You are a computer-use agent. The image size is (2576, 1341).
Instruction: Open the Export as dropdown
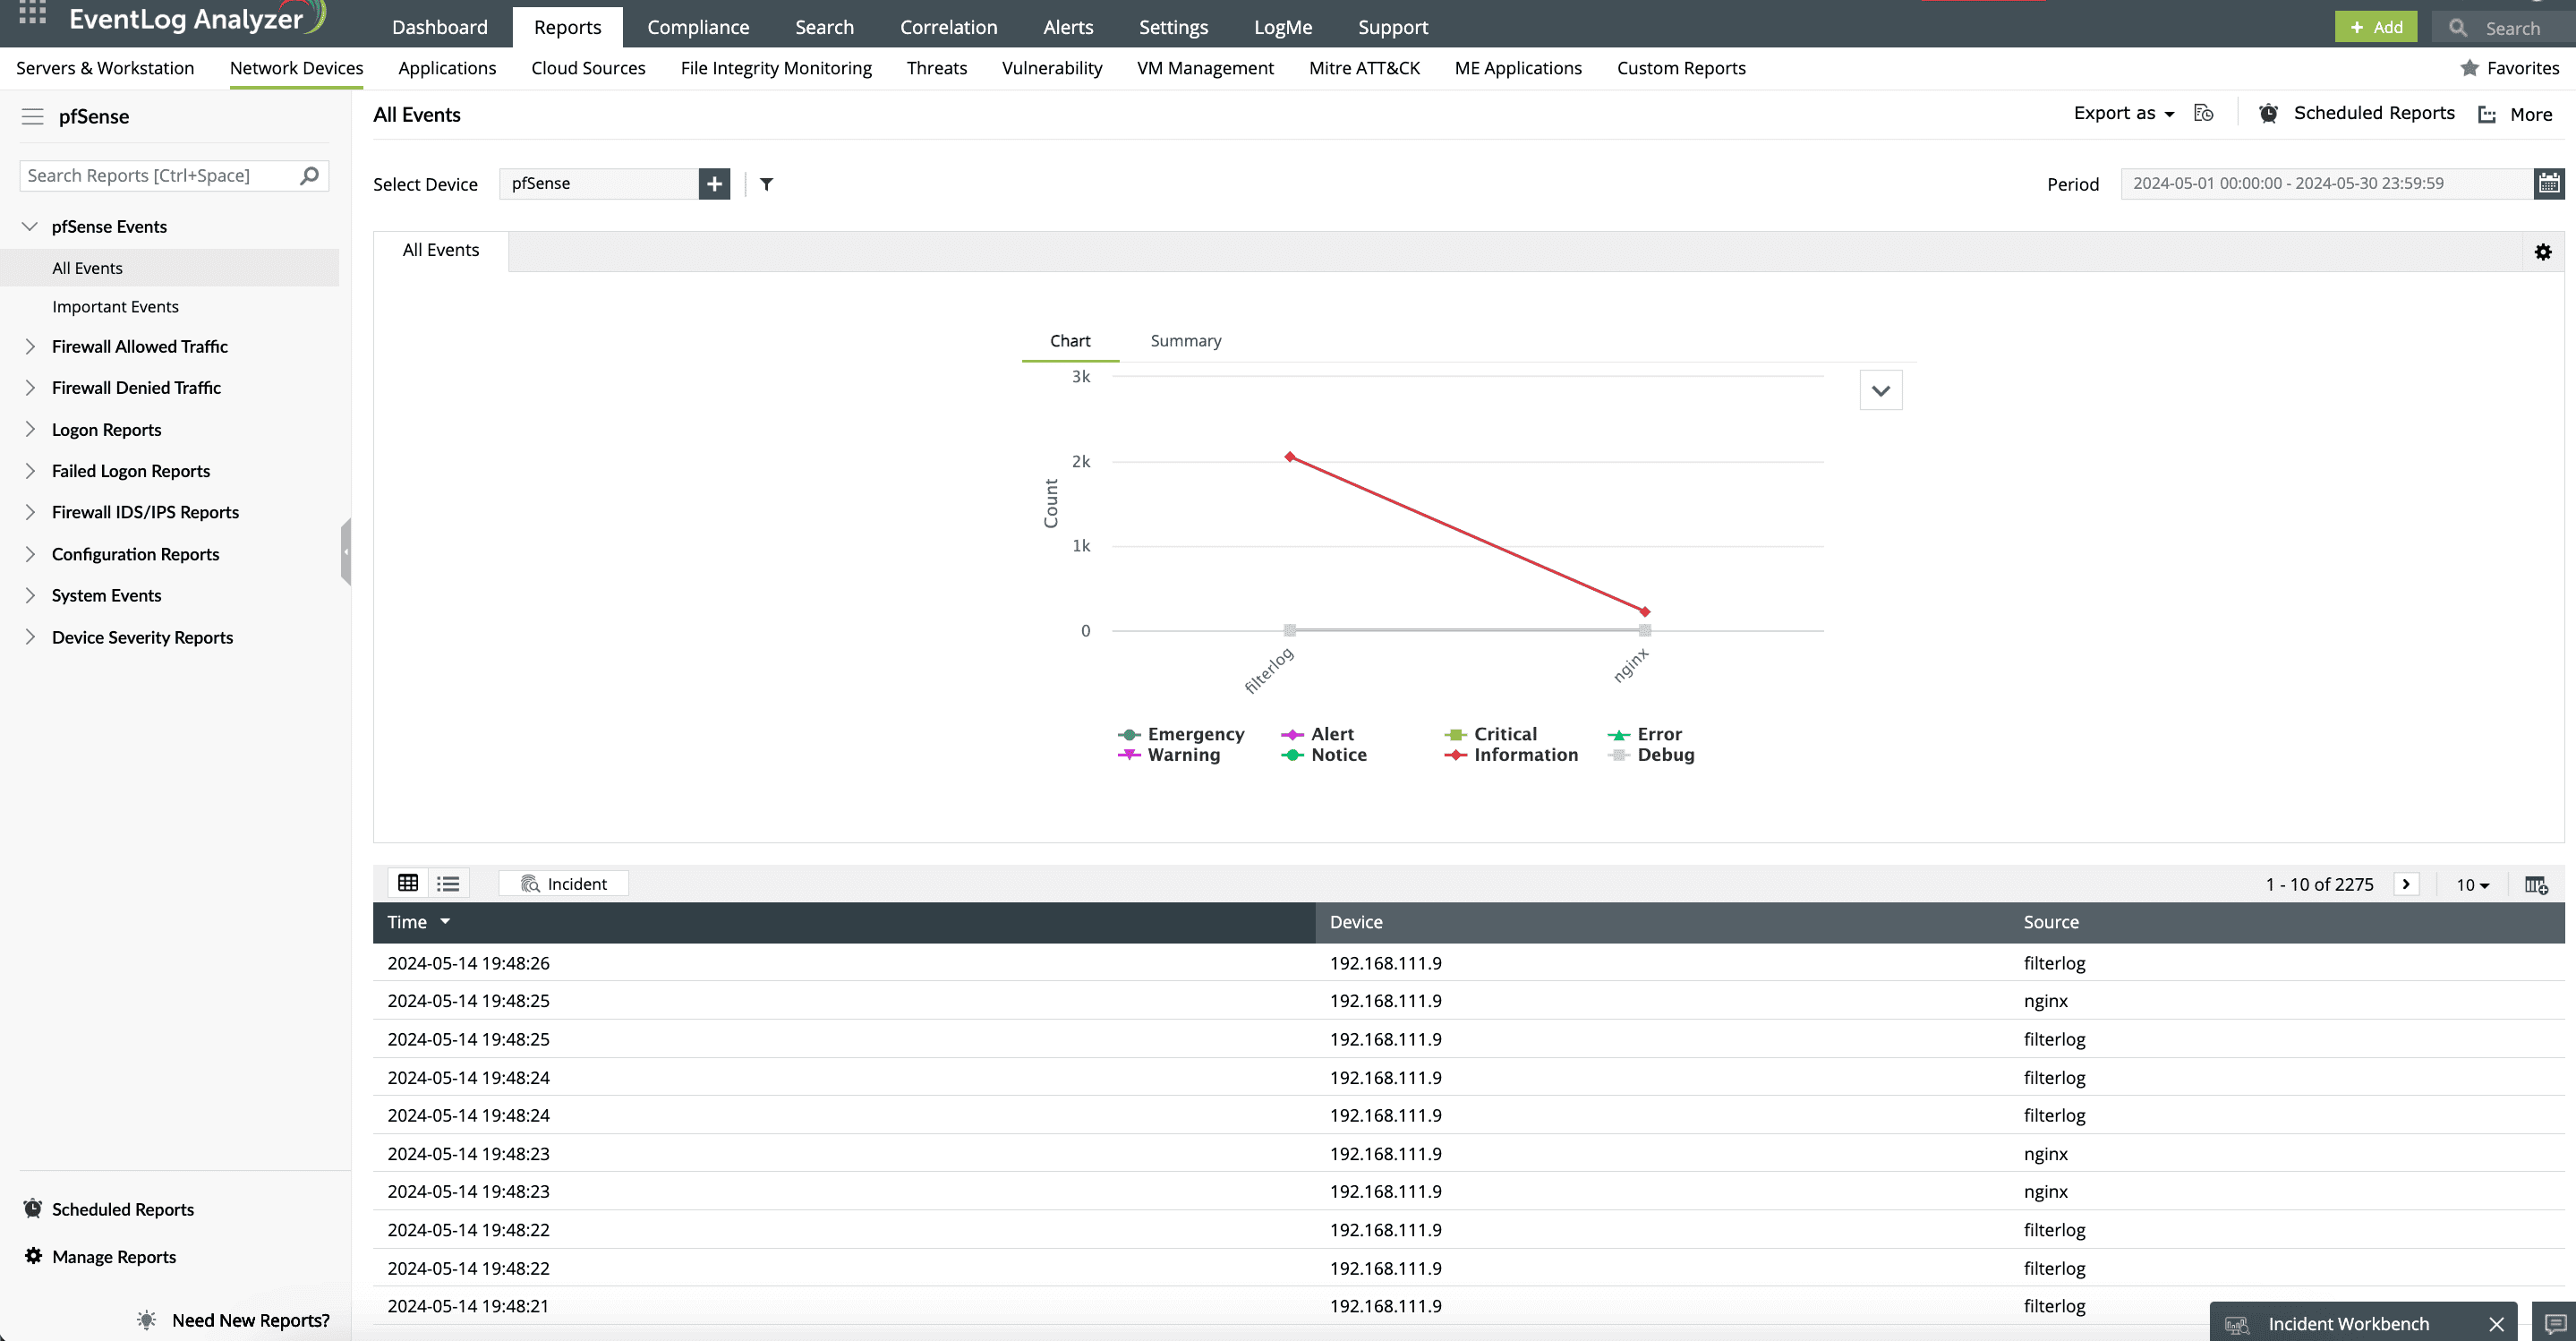coord(2123,113)
